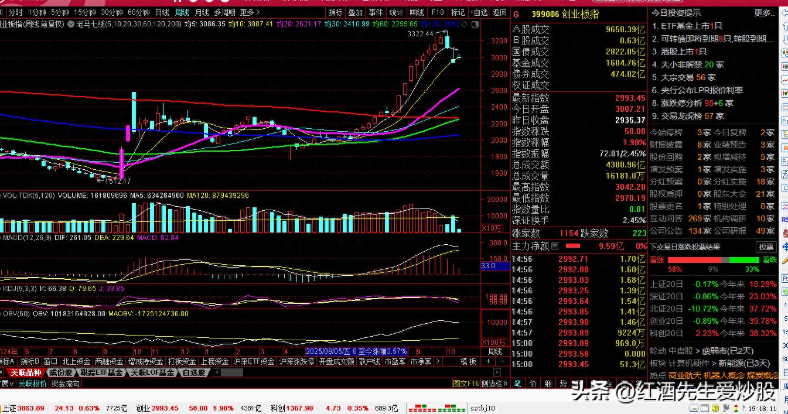Select the 15分钟 period tab
Viewport: 788px width, 414px height.
point(85,12)
